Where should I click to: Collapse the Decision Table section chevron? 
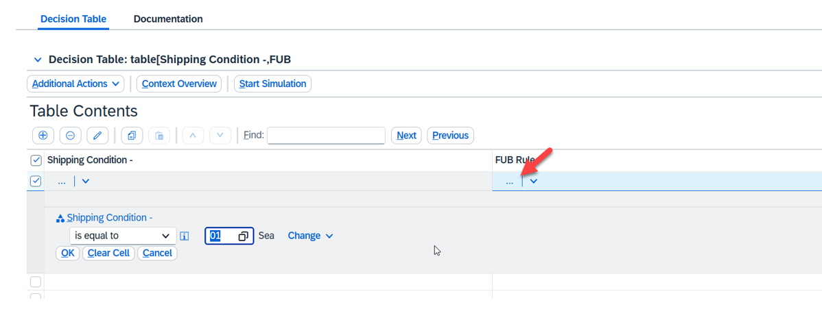[x=38, y=60]
